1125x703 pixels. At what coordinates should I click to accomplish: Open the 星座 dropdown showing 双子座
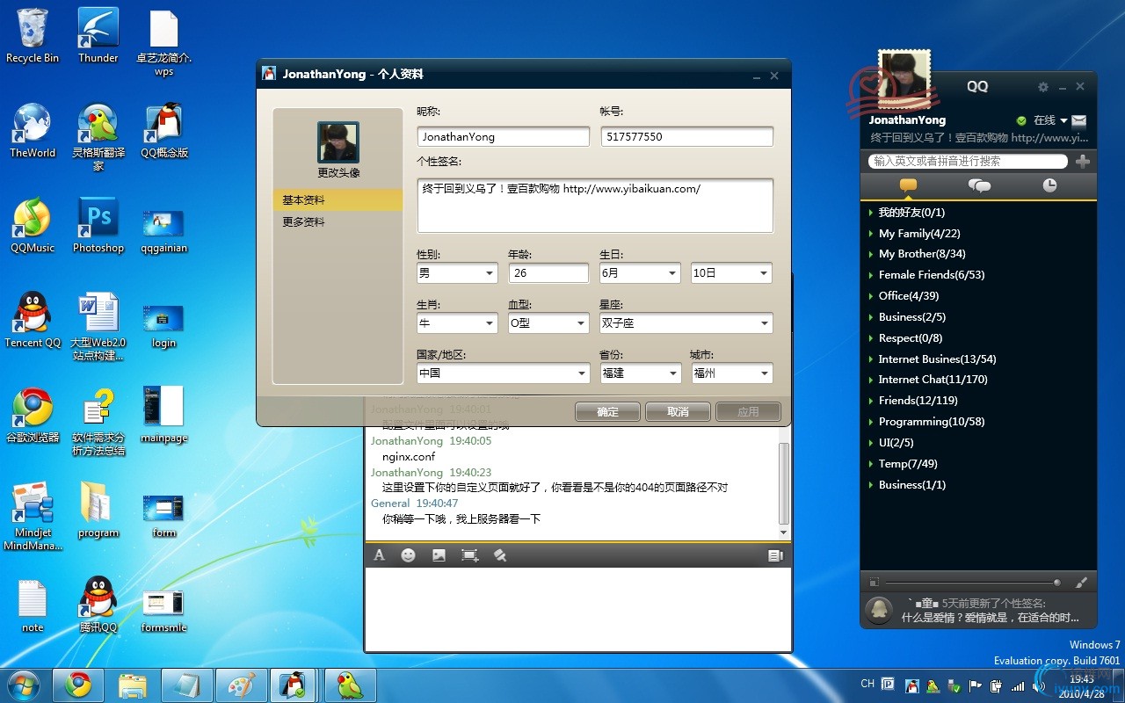click(686, 323)
